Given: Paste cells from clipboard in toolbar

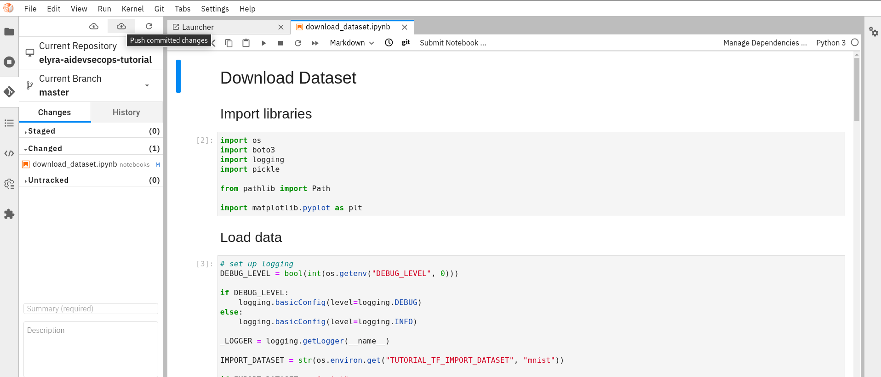Looking at the screenshot, I should tap(246, 43).
